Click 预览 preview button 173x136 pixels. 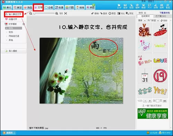click(x=130, y=13)
